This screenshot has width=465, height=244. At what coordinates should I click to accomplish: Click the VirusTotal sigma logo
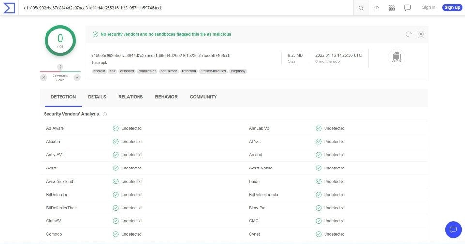(9, 8)
